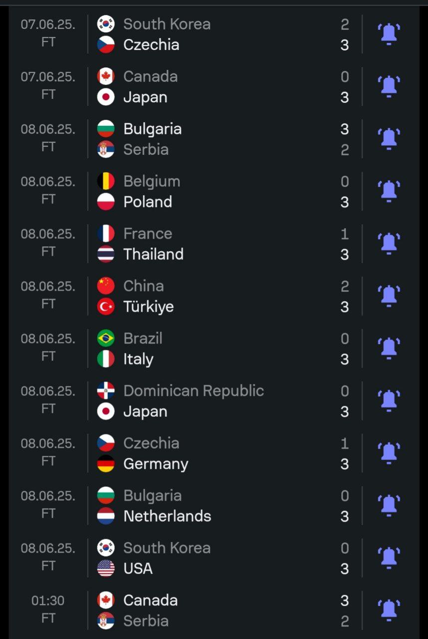Toggle notification bell for South Korea vs Czechia

tap(389, 34)
